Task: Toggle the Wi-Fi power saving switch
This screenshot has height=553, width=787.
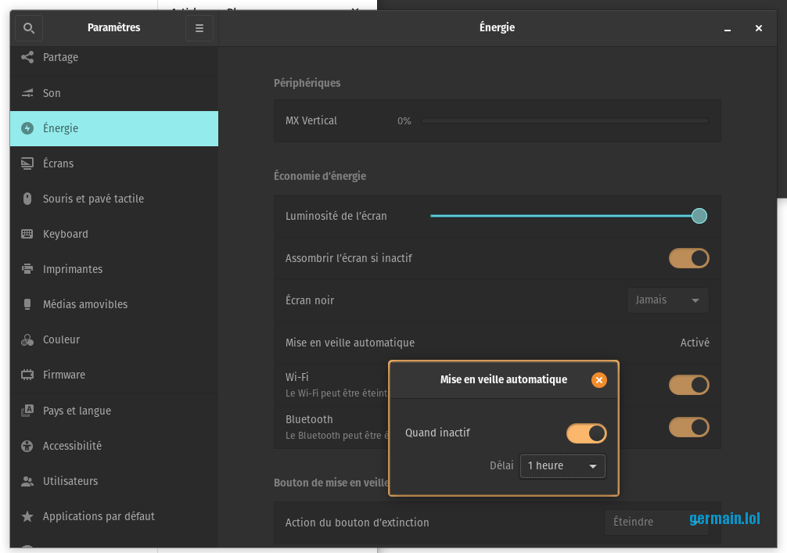Action: [x=688, y=385]
